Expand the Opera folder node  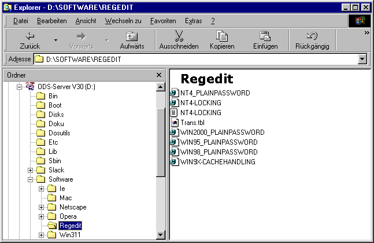pos(41,216)
